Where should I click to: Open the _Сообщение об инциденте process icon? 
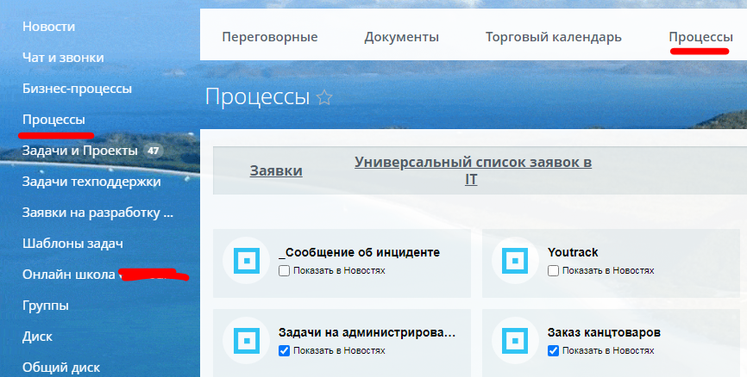tap(247, 261)
